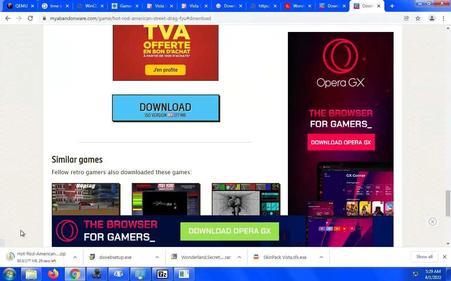
Task: Click the Hot-Rod-American zip file icon
Action: 10,257
